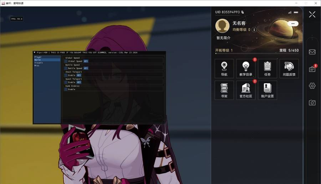This screenshot has width=321, height=184.
Task: Switch to the Misc tab
Action: (x=47, y=66)
